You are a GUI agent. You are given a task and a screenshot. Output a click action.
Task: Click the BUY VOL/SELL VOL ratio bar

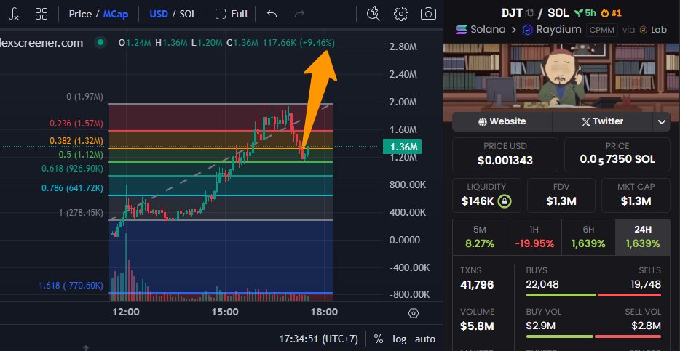point(593,336)
